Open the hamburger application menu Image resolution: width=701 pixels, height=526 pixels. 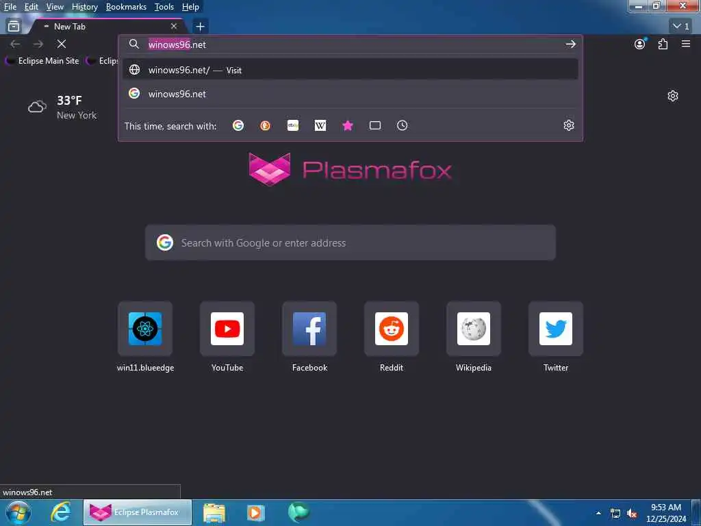(686, 44)
